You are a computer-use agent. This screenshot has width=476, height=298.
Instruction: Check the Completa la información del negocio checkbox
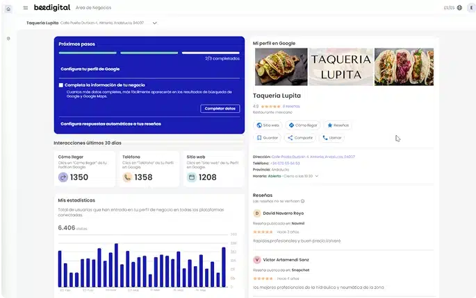point(61,85)
